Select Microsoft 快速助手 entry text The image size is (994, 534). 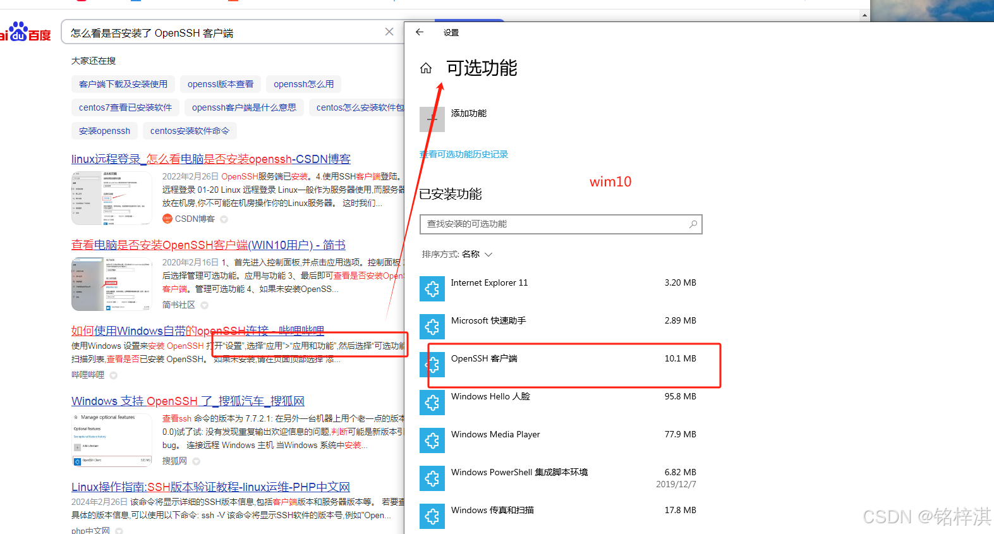(488, 320)
